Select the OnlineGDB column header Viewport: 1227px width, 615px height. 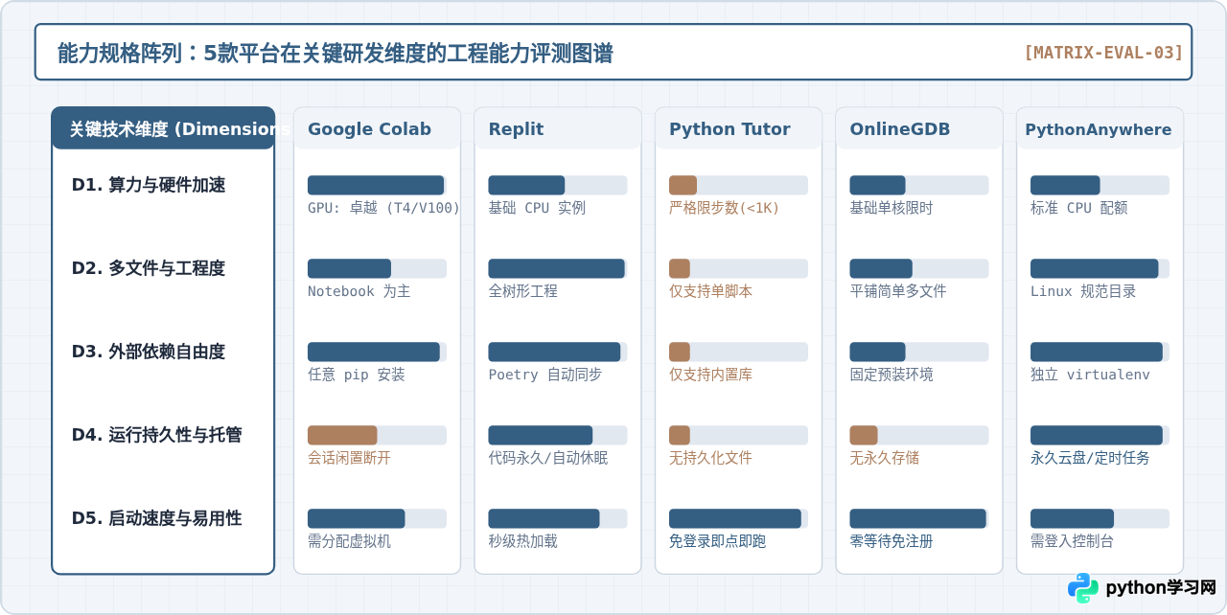919,128
